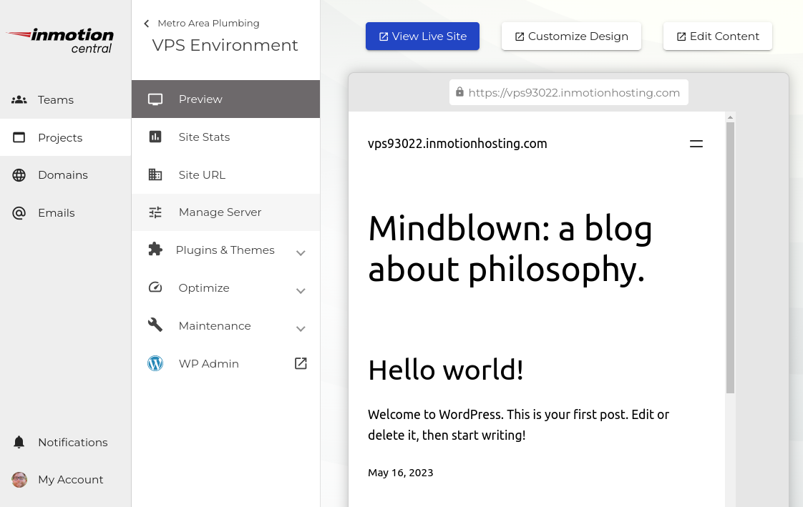Click the preview pane vertical scrollbar

pyautogui.click(x=730, y=257)
